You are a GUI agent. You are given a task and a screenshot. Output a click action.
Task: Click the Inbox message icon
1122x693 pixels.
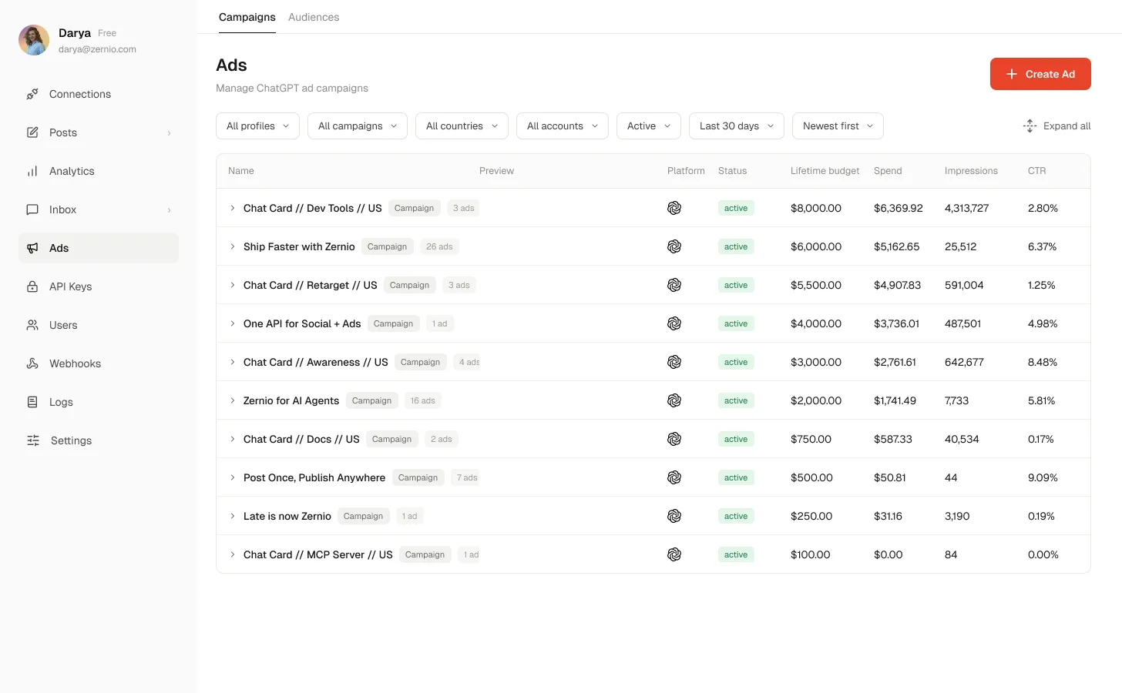click(32, 209)
